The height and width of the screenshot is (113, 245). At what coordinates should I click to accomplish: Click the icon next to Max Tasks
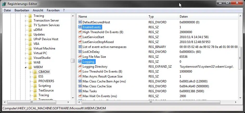pos(80,91)
